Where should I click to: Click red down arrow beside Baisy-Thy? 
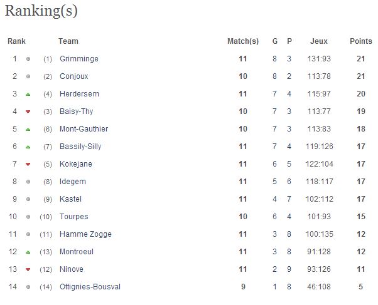[x=28, y=111]
